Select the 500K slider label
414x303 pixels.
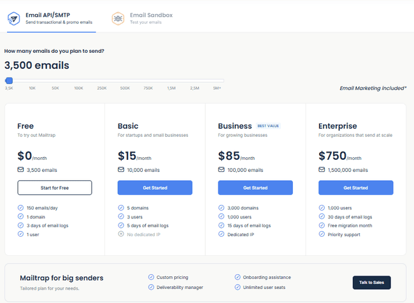(x=125, y=88)
